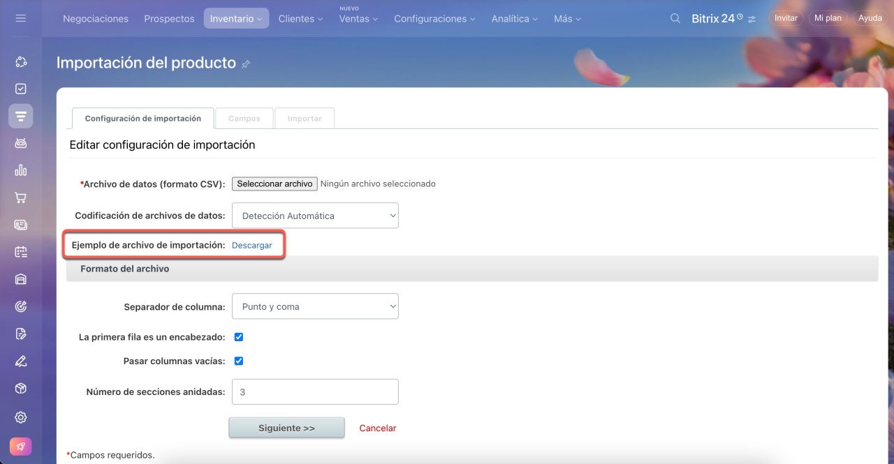
Task: Expand the Más menu
Action: (x=567, y=19)
